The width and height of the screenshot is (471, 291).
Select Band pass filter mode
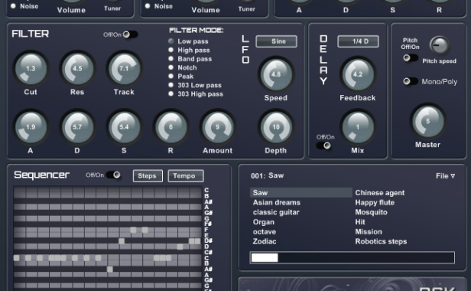point(171,59)
